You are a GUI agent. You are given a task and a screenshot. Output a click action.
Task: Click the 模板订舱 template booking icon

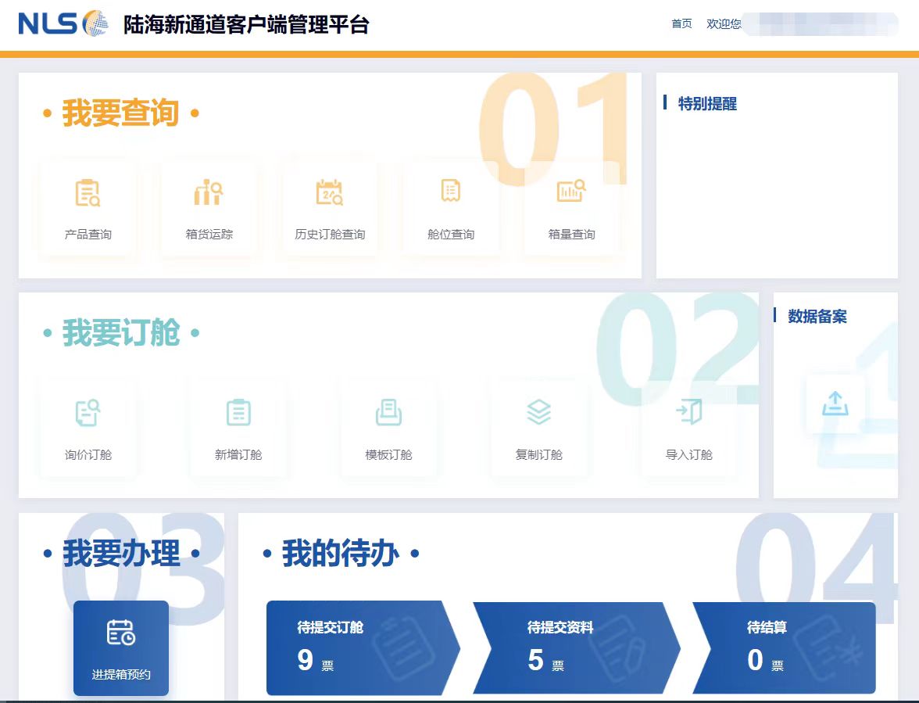pyautogui.click(x=389, y=426)
